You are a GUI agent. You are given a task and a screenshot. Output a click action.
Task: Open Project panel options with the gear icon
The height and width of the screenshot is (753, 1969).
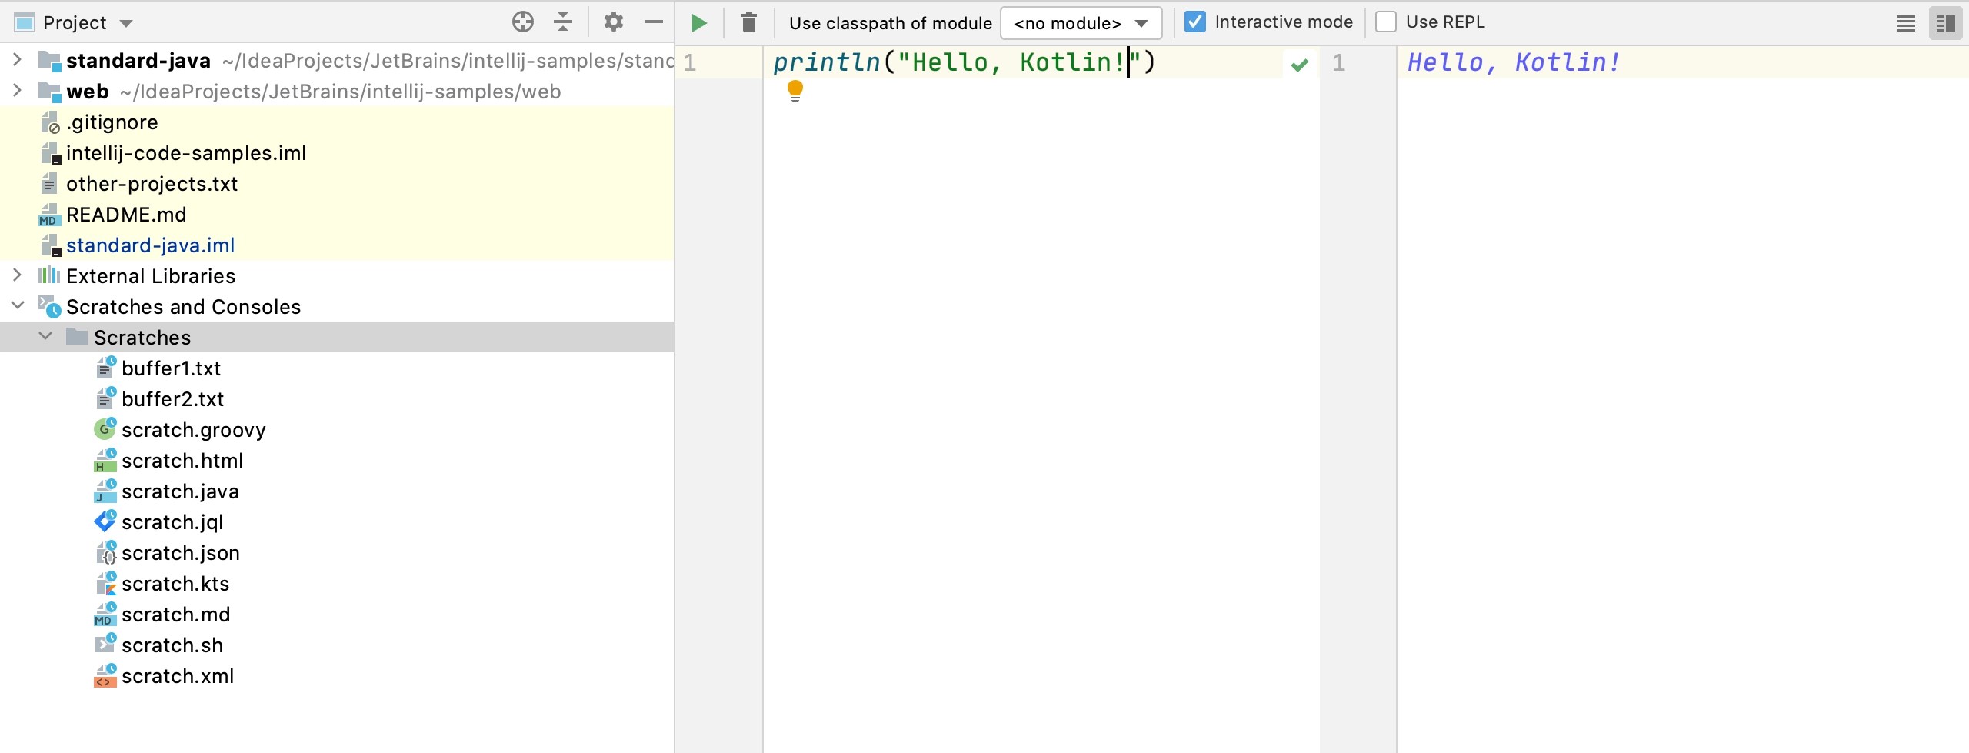(613, 22)
